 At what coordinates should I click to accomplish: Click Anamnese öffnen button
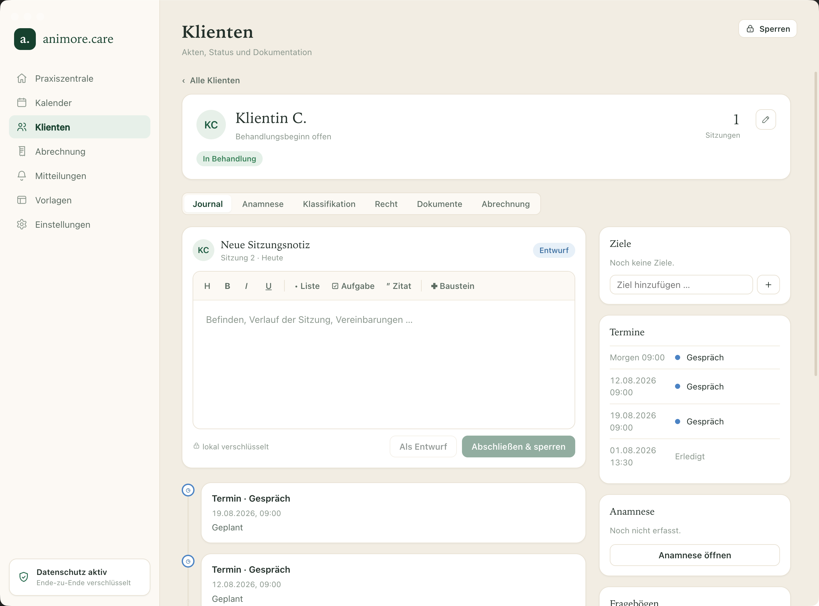(695, 555)
